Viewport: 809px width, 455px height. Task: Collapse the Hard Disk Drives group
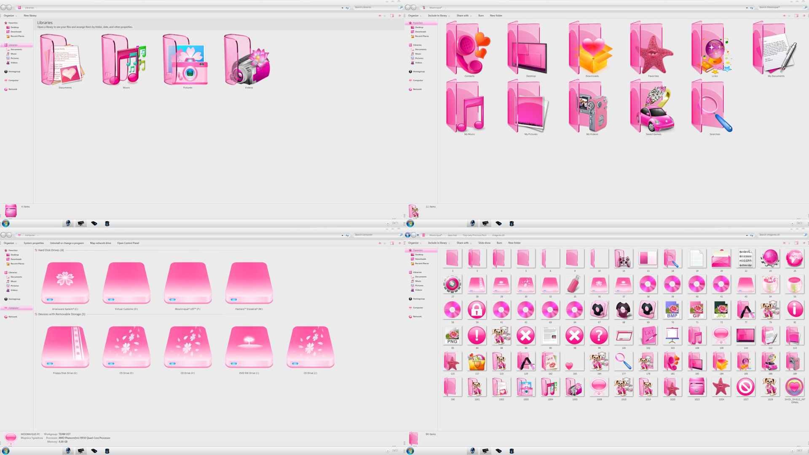tap(36, 250)
